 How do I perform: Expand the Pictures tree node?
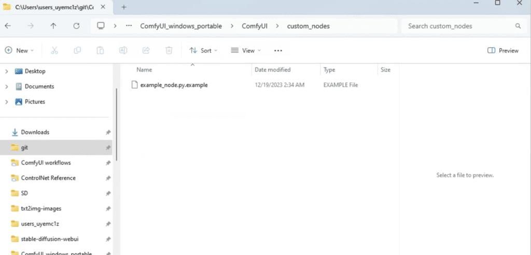coord(6,102)
